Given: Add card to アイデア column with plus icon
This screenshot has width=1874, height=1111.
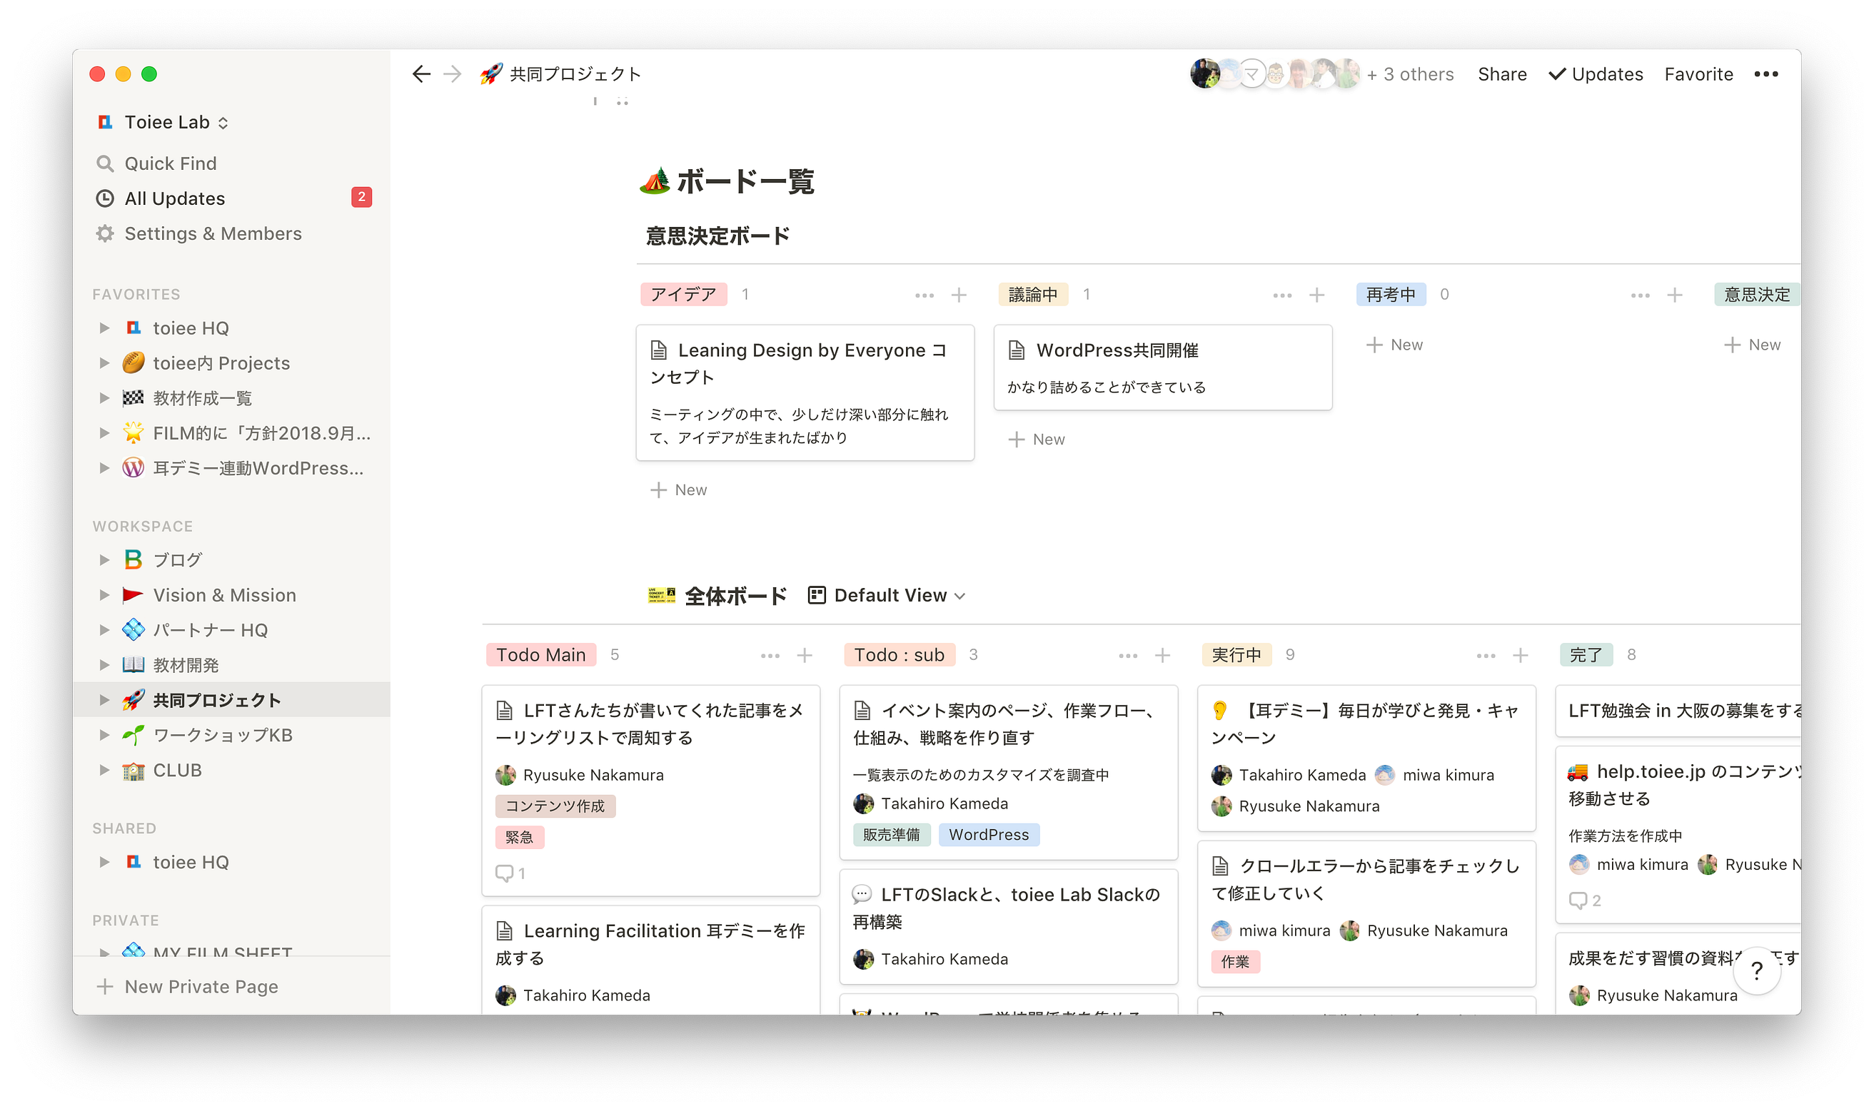Looking at the screenshot, I should pyautogui.click(x=958, y=295).
